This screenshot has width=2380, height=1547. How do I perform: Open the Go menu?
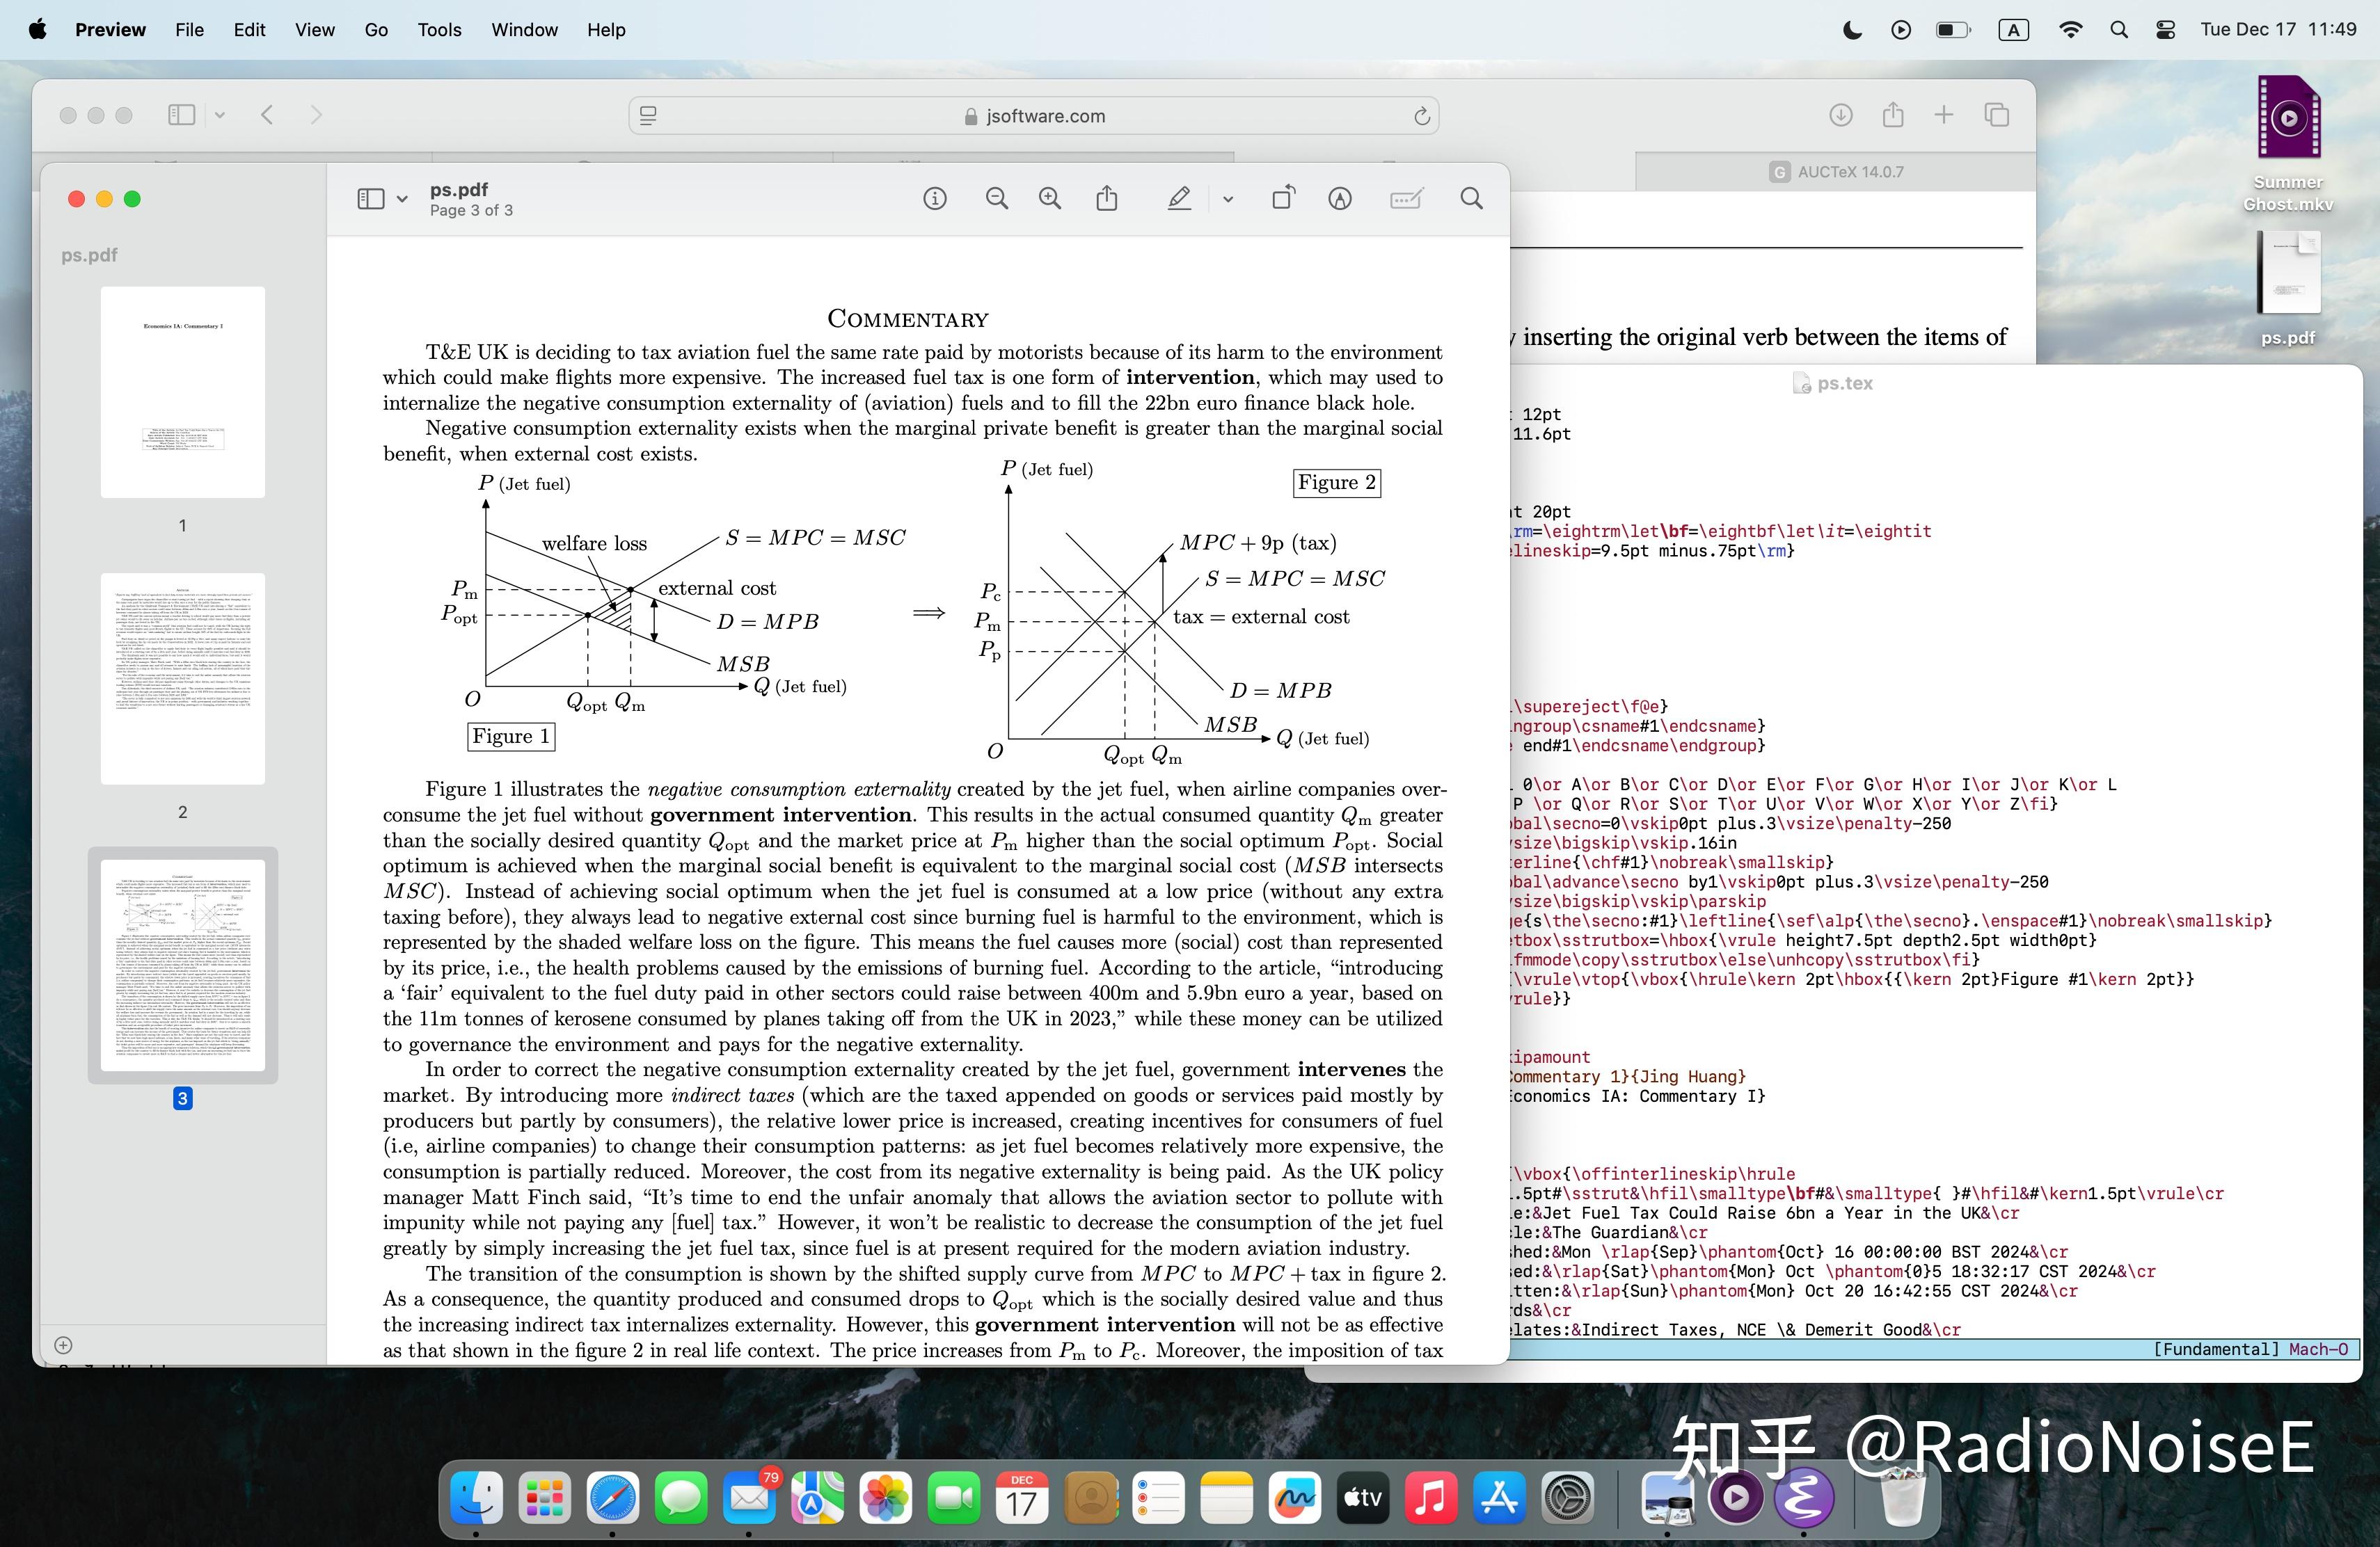(376, 30)
